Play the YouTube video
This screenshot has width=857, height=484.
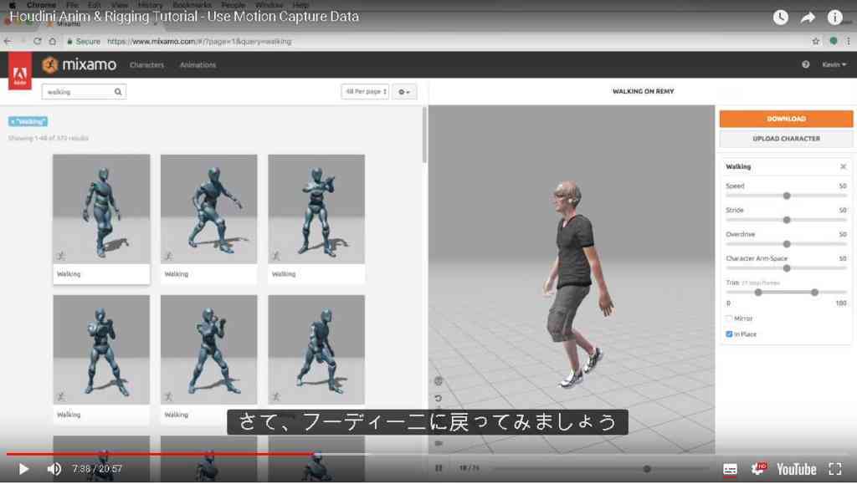(23, 469)
